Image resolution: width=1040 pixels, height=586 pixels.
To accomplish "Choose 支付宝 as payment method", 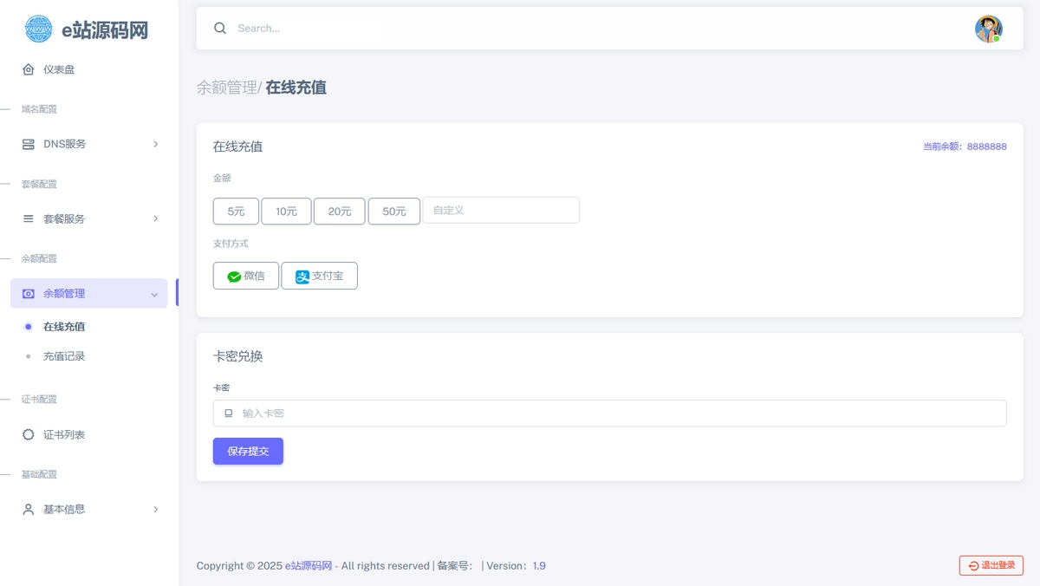I will 319,276.
